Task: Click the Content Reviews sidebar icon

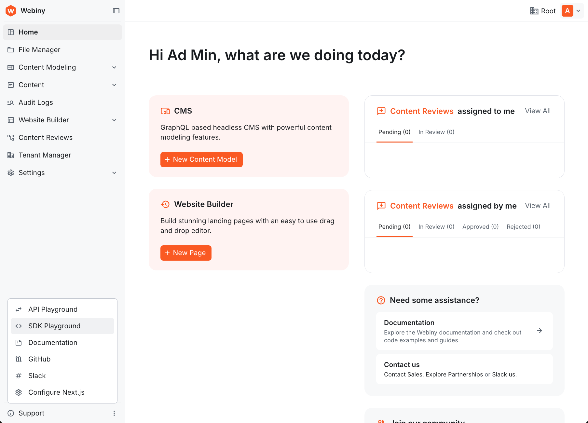Action: coord(11,137)
